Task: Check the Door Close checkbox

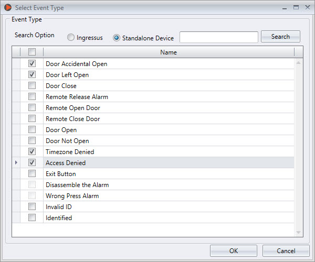Action: pos(32,85)
